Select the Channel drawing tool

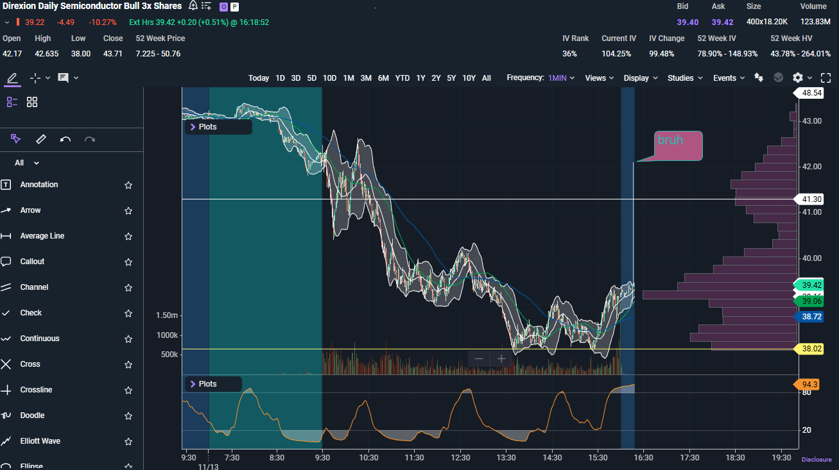(34, 287)
